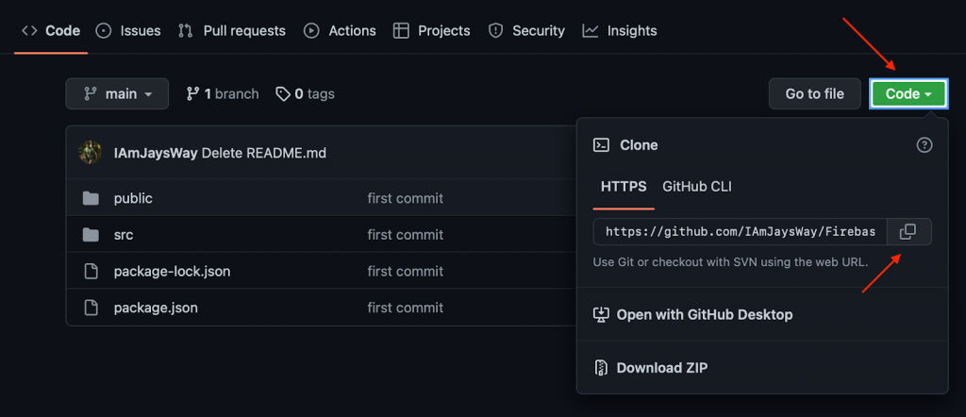Select the HTTPS clone tab
The image size is (966, 417).
[x=624, y=187]
